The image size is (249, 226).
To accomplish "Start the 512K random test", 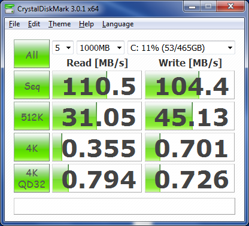I will tap(32, 116).
